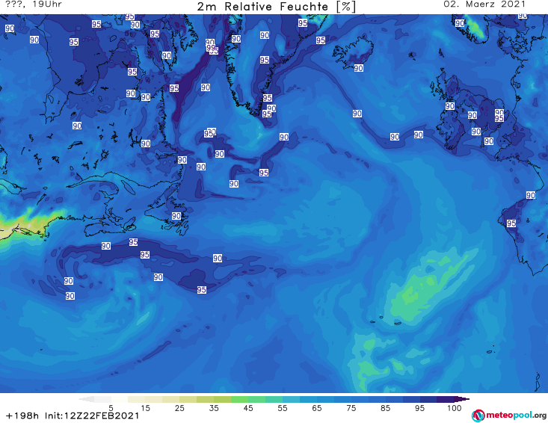
Task: Click the legend tick label '15'
Action: pyautogui.click(x=145, y=408)
